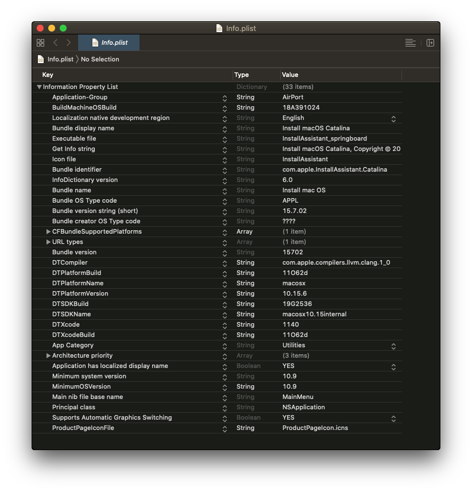The width and height of the screenshot is (472, 492).
Task: Click the Value column header
Action: click(290, 75)
